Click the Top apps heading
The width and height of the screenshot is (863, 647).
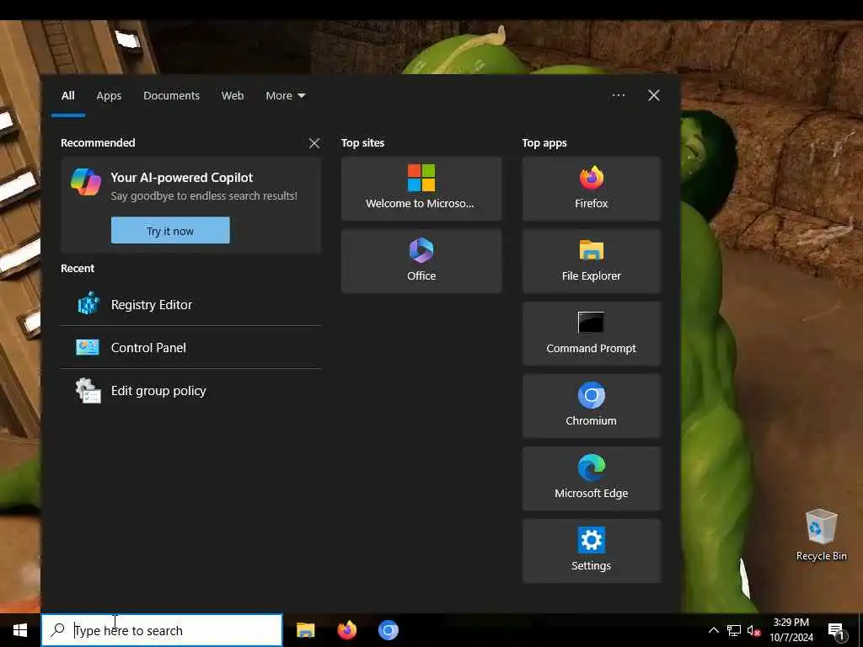pyautogui.click(x=544, y=143)
